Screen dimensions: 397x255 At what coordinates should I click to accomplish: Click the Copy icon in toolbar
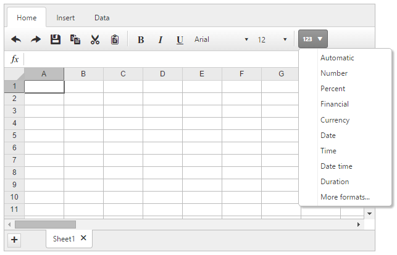(75, 39)
